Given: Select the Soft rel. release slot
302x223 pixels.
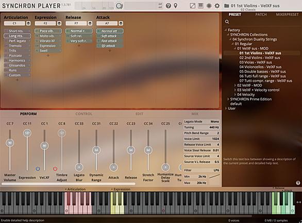Looking at the screenshot, I should point(79,36).
